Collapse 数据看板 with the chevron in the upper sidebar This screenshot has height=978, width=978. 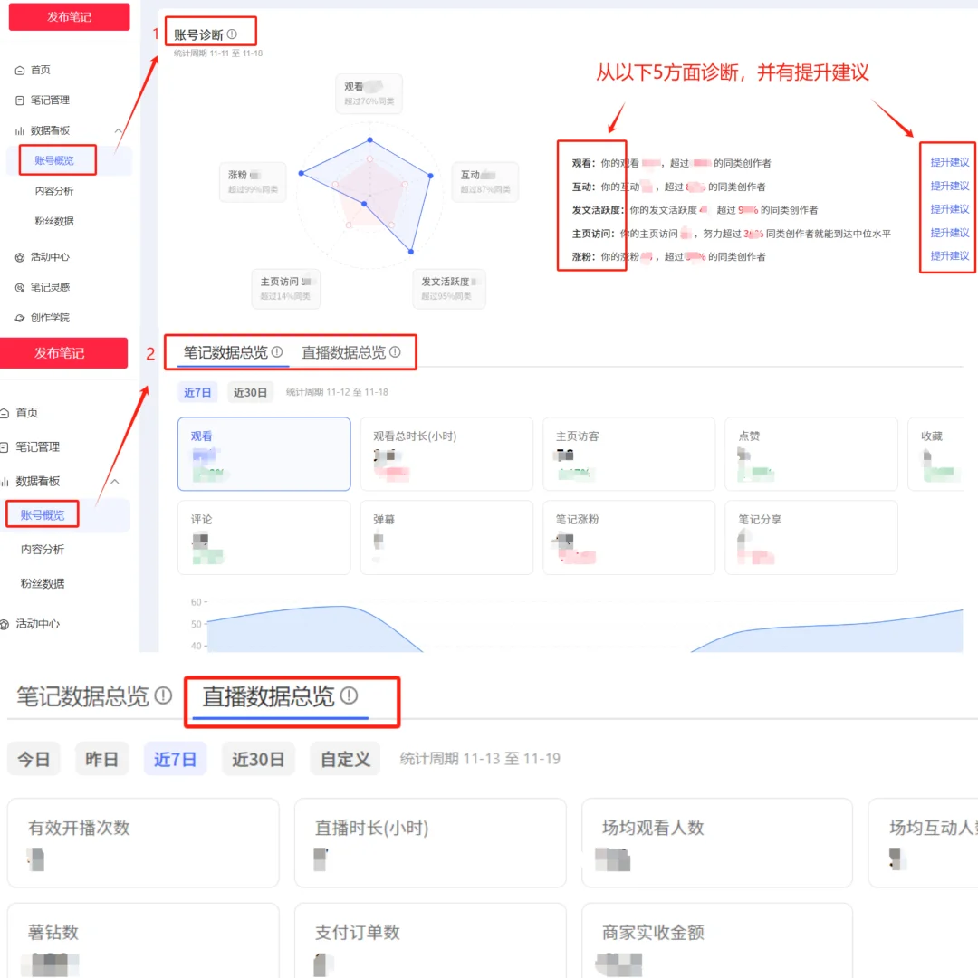118,130
